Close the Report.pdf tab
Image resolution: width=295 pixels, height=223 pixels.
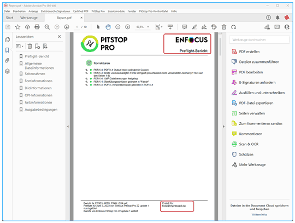click(81, 18)
